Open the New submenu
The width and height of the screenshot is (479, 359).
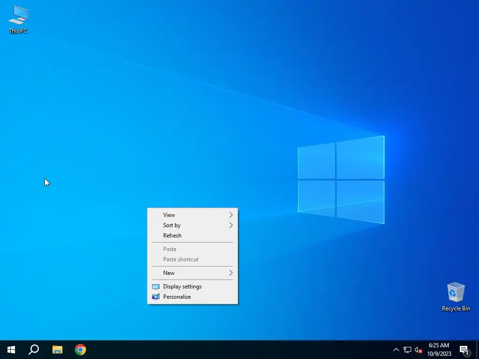(192, 273)
